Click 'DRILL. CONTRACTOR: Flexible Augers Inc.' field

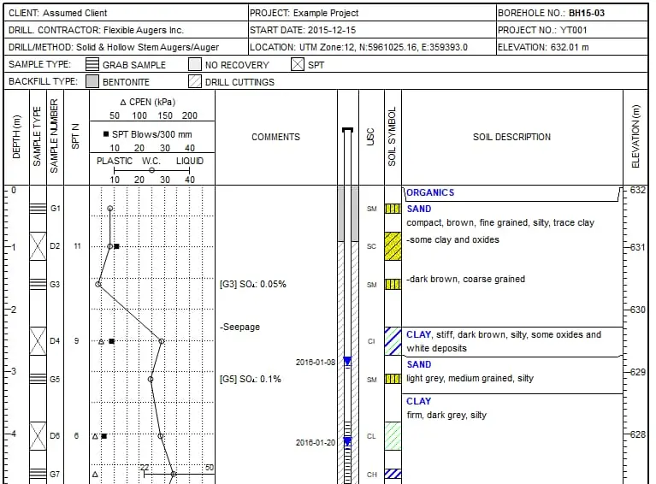[x=126, y=30]
